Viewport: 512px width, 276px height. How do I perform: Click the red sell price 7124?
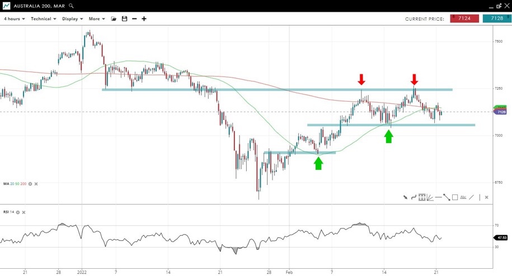pos(464,18)
